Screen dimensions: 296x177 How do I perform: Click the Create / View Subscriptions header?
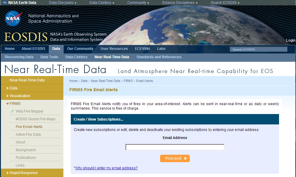(x=175, y=119)
